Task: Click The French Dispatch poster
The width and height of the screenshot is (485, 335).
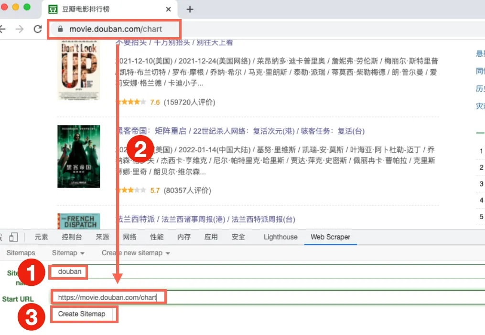Action: click(x=78, y=221)
